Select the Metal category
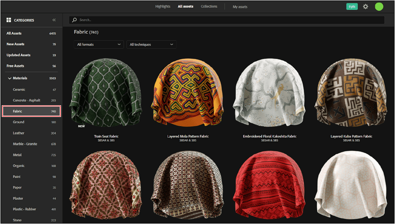 point(31,155)
